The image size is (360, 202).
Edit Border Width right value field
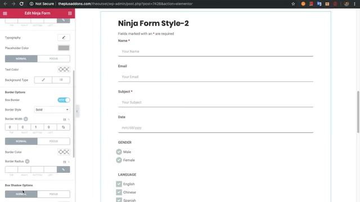24,127
